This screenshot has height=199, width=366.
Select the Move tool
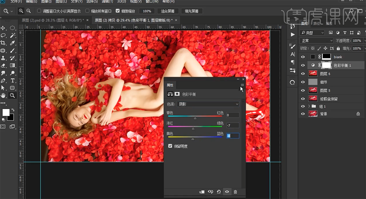[3, 28]
